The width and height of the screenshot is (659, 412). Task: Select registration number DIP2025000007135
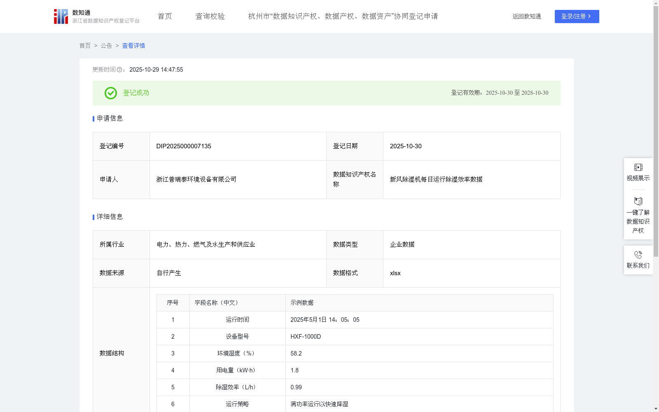coord(184,146)
